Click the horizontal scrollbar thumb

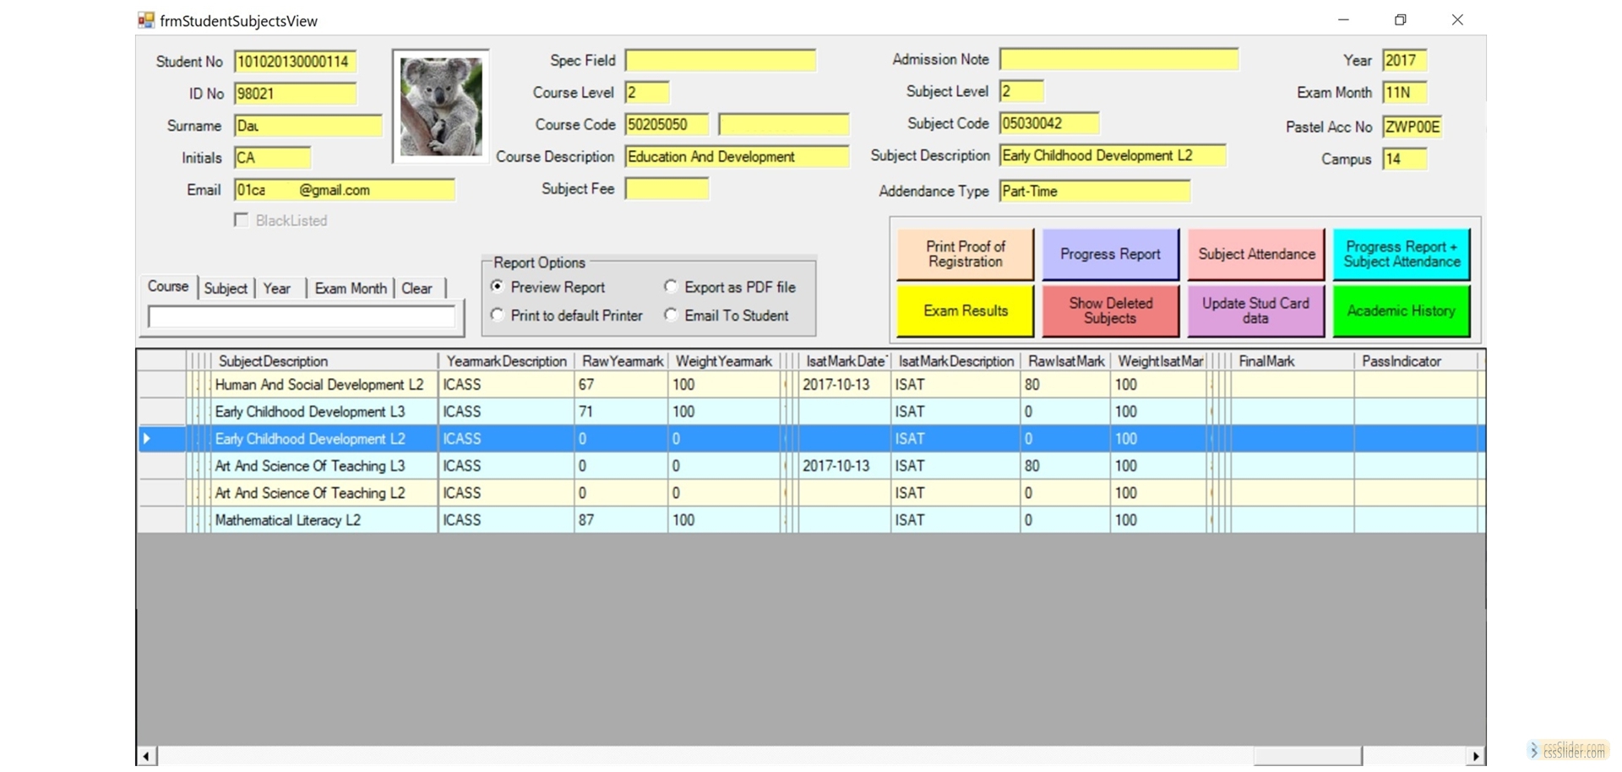pos(1307,756)
